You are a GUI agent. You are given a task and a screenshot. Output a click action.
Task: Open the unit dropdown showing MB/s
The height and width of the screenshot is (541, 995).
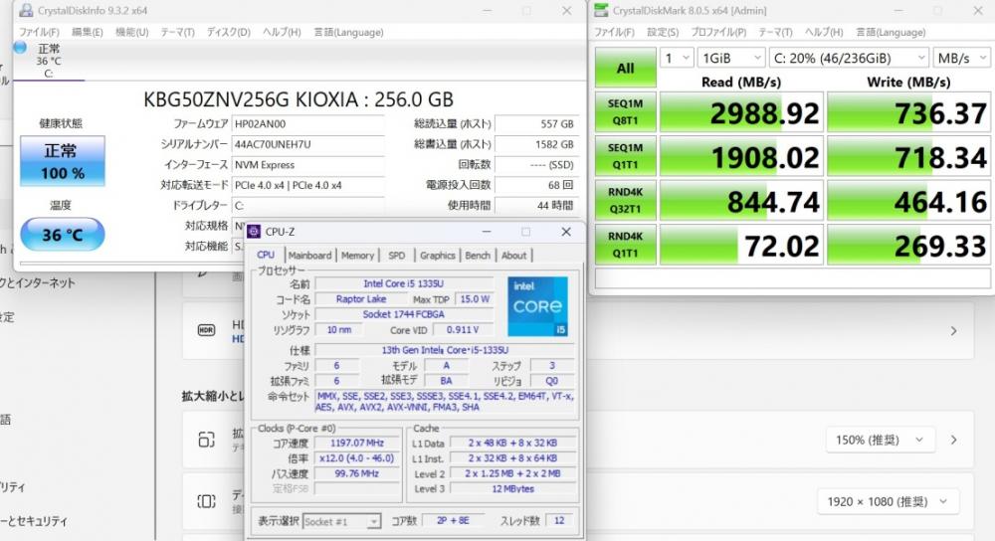coord(961,58)
